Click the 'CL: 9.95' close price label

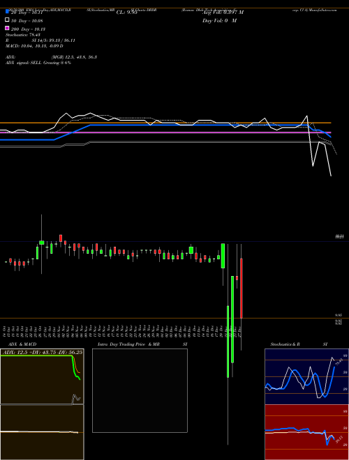point(126,13)
